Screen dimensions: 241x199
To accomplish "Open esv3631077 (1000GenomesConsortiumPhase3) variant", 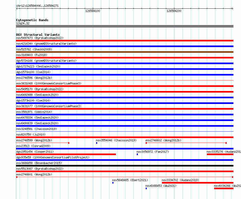I will pos(49,106).
